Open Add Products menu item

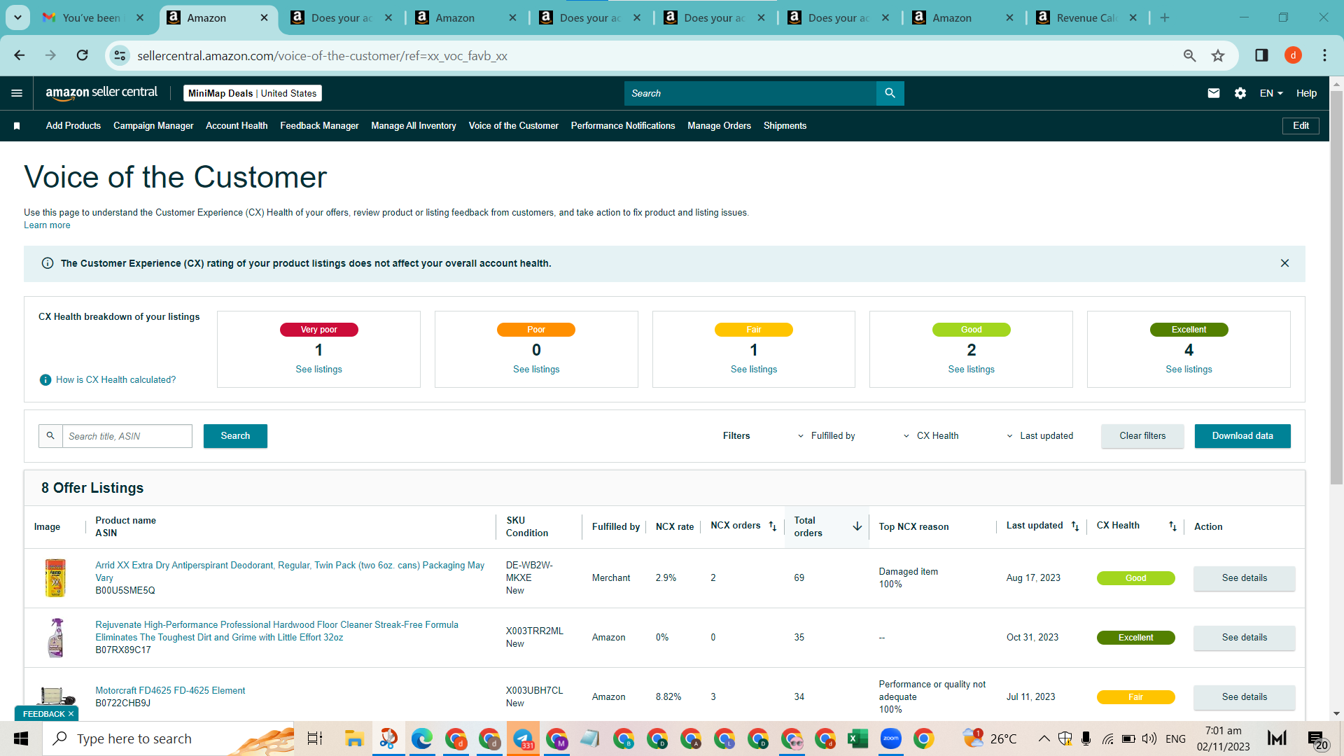click(73, 126)
